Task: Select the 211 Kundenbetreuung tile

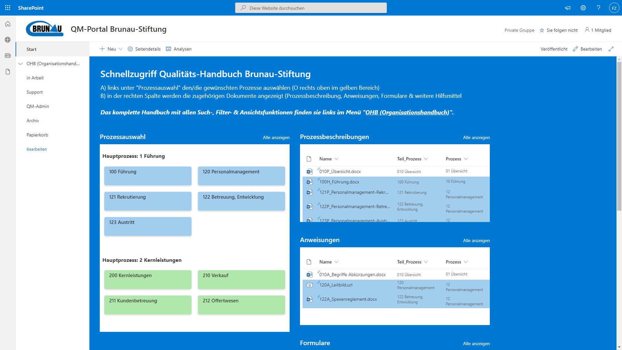Action: tap(148, 305)
